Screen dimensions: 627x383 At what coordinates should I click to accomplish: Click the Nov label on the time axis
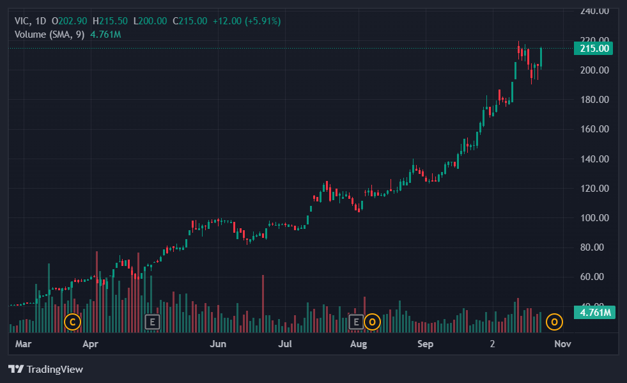562,344
